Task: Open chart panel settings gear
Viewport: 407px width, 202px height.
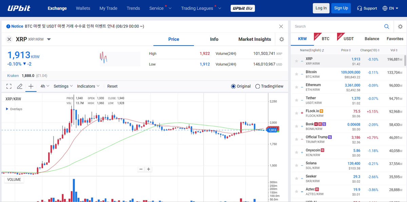Action: tap(282, 39)
